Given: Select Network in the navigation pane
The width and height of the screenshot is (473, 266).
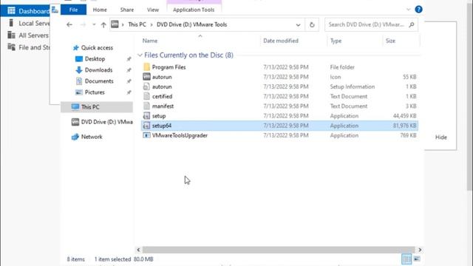Looking at the screenshot, I should (92, 137).
